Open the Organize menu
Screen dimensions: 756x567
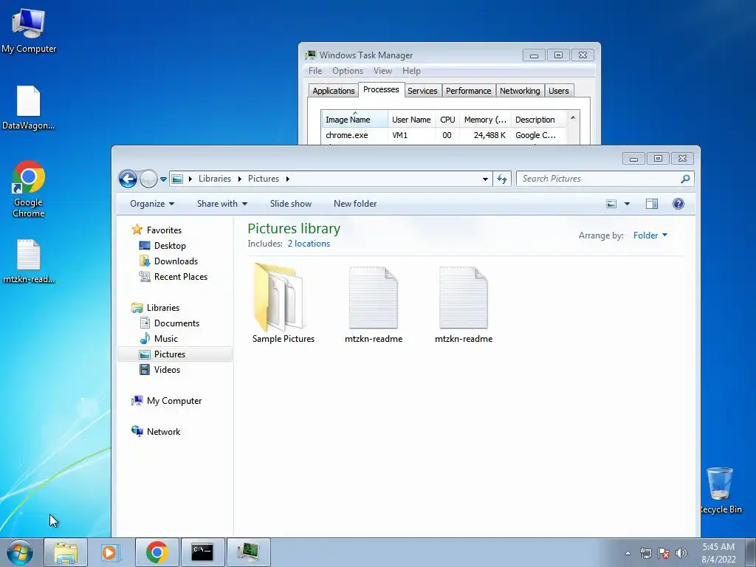(x=152, y=204)
